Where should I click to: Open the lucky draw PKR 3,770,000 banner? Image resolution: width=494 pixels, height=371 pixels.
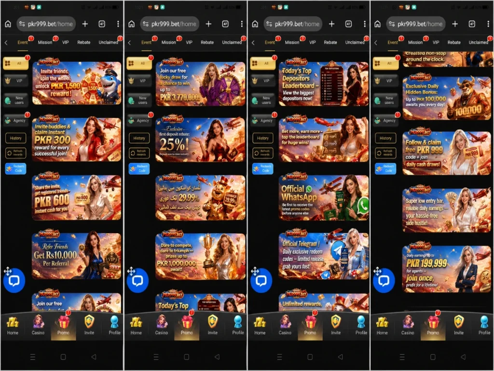(200, 82)
